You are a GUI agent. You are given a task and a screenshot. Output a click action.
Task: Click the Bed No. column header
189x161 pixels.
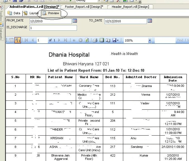[x=113, y=79]
